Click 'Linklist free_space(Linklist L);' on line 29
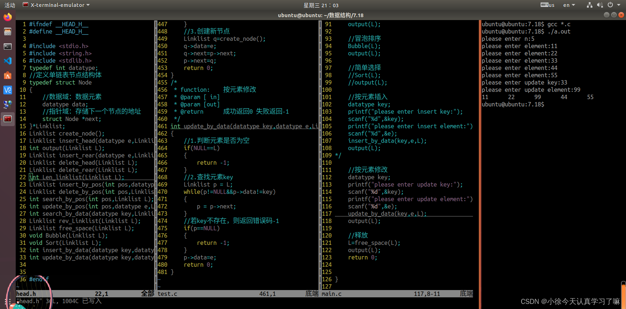This screenshot has width=626, height=309. click(82, 228)
